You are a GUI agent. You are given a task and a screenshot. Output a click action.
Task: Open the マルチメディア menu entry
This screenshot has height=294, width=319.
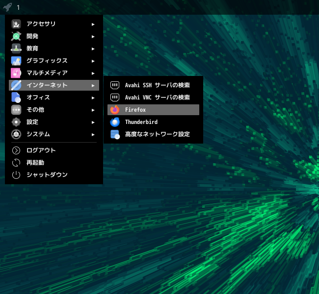point(54,73)
